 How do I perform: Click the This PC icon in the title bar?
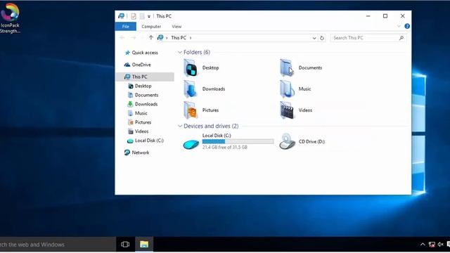coord(121,16)
